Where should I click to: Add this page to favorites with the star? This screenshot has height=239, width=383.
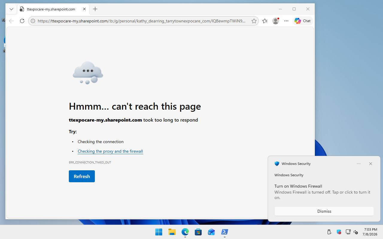click(254, 21)
